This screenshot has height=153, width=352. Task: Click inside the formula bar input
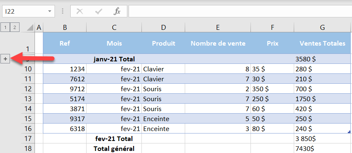point(240,12)
